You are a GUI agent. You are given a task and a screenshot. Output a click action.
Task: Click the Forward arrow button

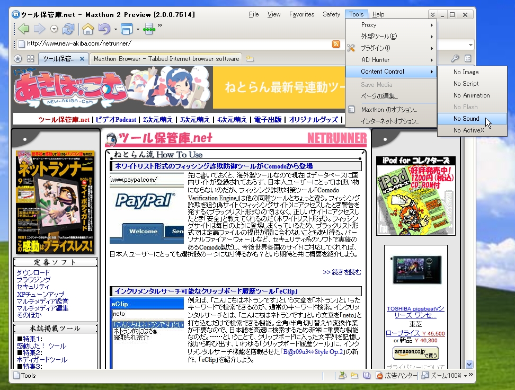(39, 29)
